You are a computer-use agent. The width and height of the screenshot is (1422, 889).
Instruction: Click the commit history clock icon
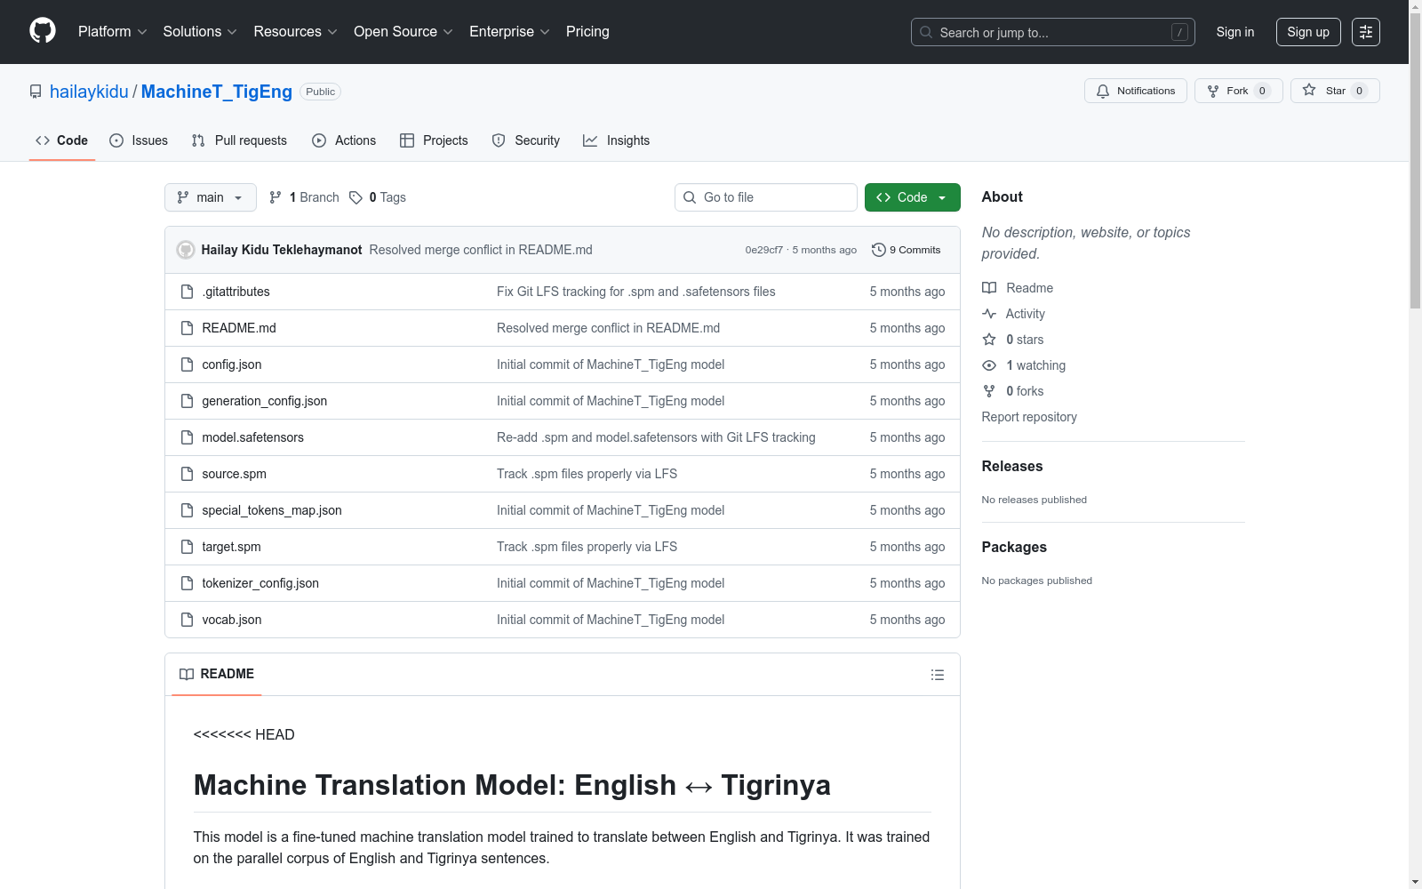coord(879,250)
